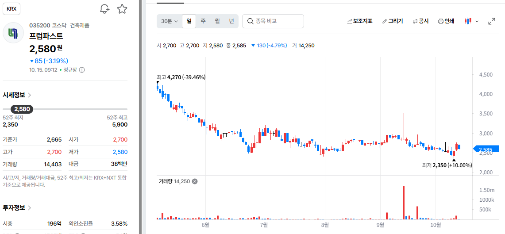Click the 시총 value 196억
The image size is (505, 234).
click(54, 223)
